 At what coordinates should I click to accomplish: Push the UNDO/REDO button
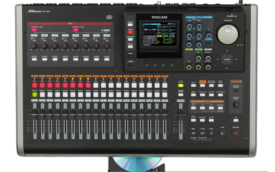click(x=220, y=86)
